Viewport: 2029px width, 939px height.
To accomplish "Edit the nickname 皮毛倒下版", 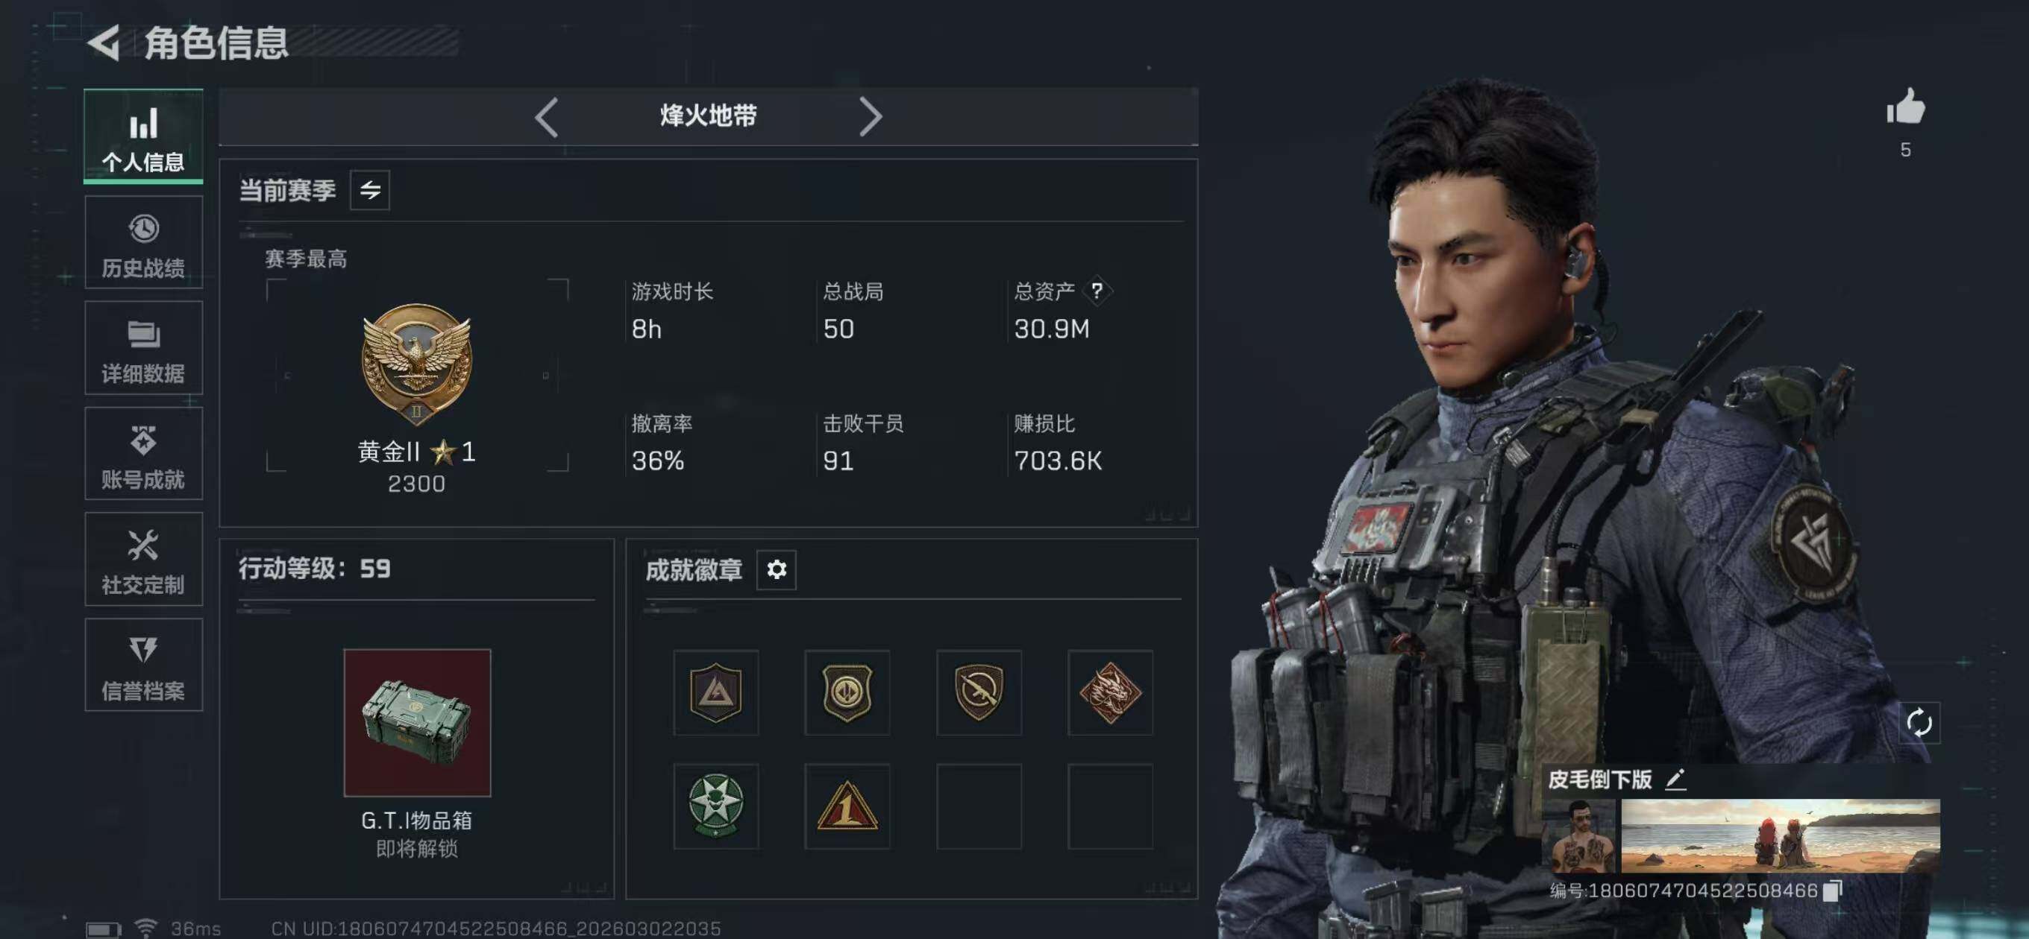I will click(1675, 780).
